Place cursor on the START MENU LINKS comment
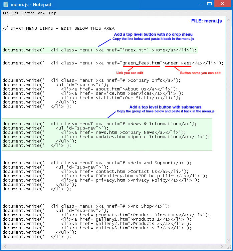The image size is (233, 251). coord(58,28)
